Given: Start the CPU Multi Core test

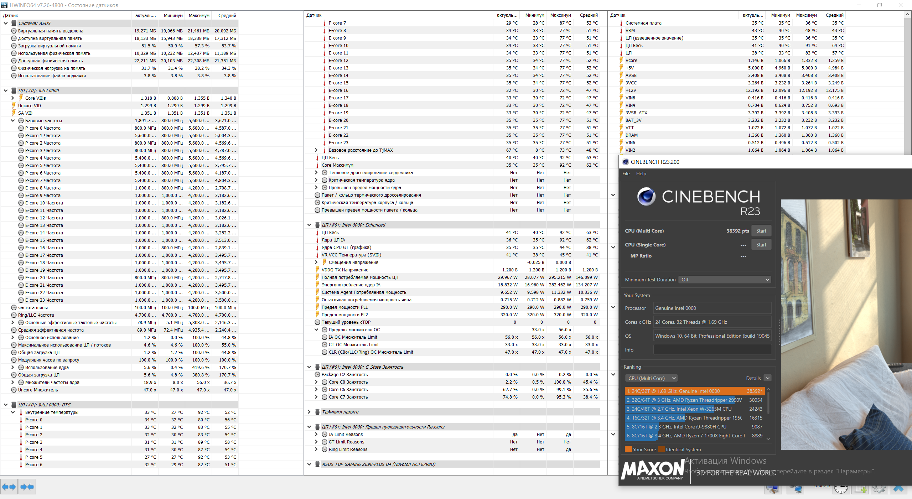Looking at the screenshot, I should [761, 231].
